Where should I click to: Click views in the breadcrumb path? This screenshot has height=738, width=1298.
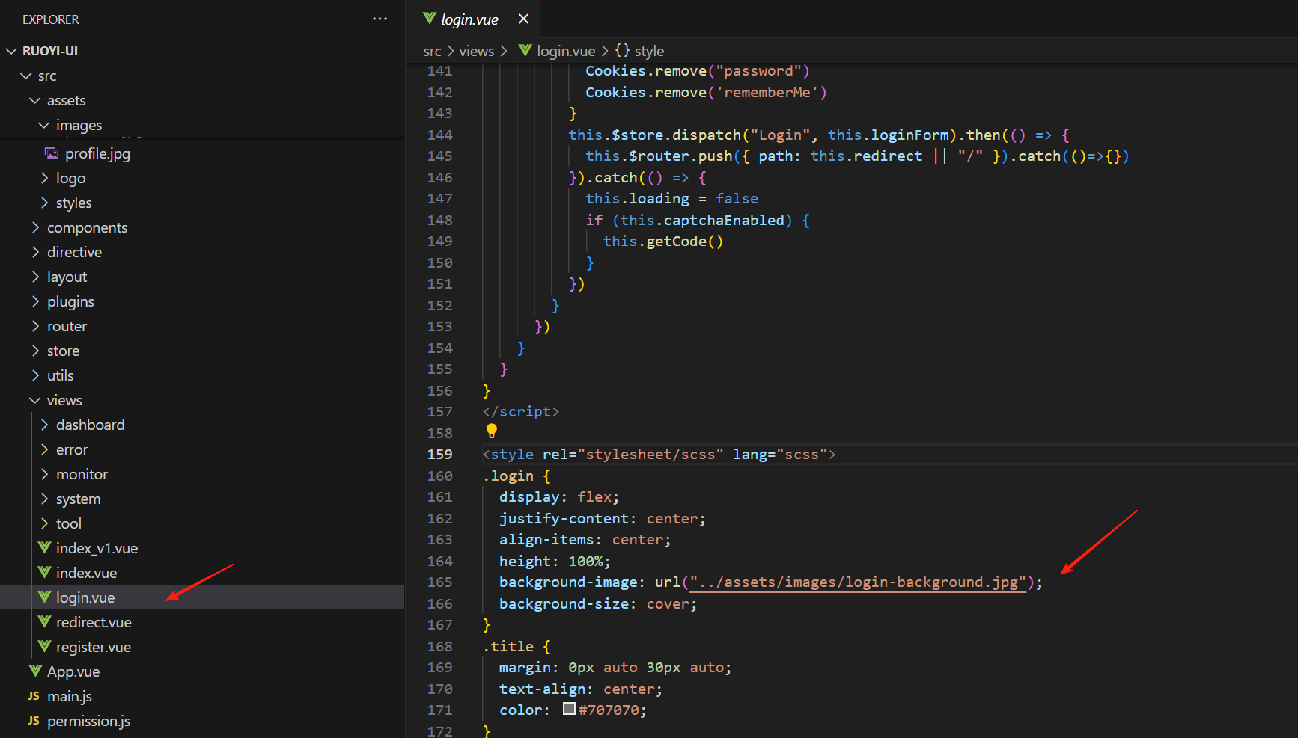(476, 51)
